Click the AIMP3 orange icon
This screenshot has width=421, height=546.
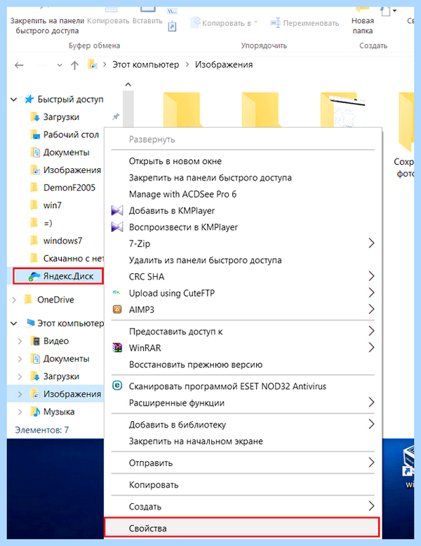coord(117,309)
